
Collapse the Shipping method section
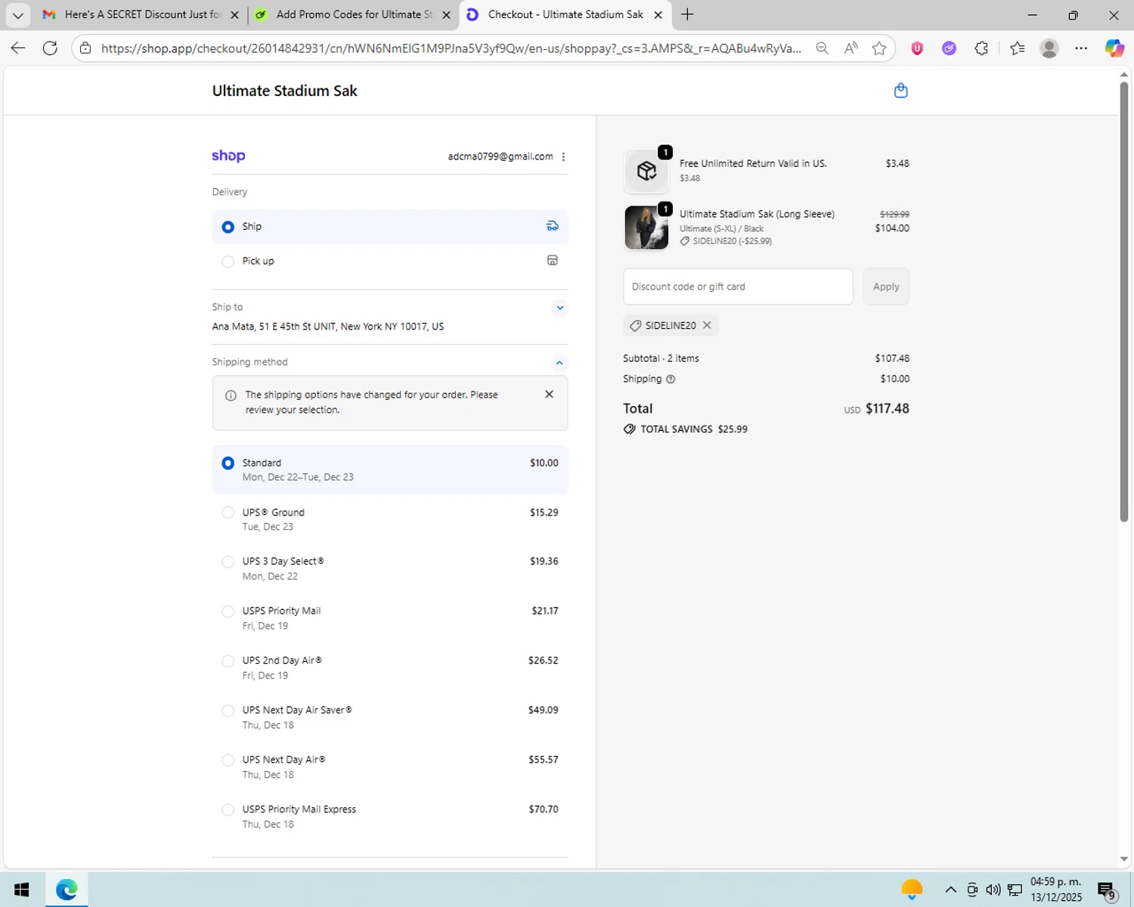click(559, 363)
